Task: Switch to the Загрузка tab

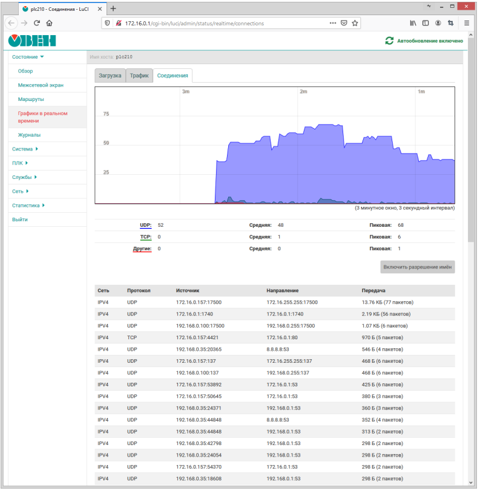Action: tap(110, 76)
